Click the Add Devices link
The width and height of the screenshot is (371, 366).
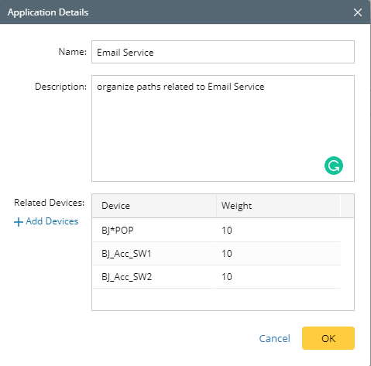(x=46, y=221)
